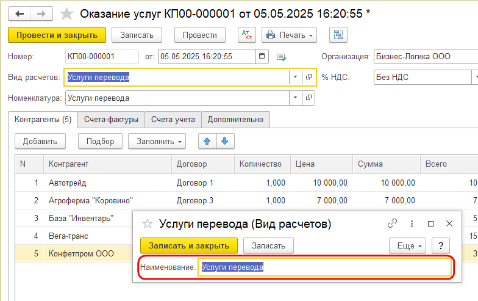Expand the Номенклатура dropdown list
This screenshot has width=478, height=301.
[x=295, y=98]
